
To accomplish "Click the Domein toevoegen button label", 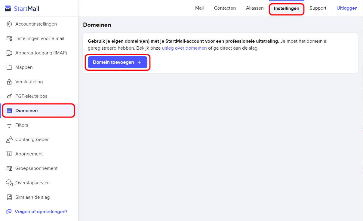I will click(x=113, y=62).
